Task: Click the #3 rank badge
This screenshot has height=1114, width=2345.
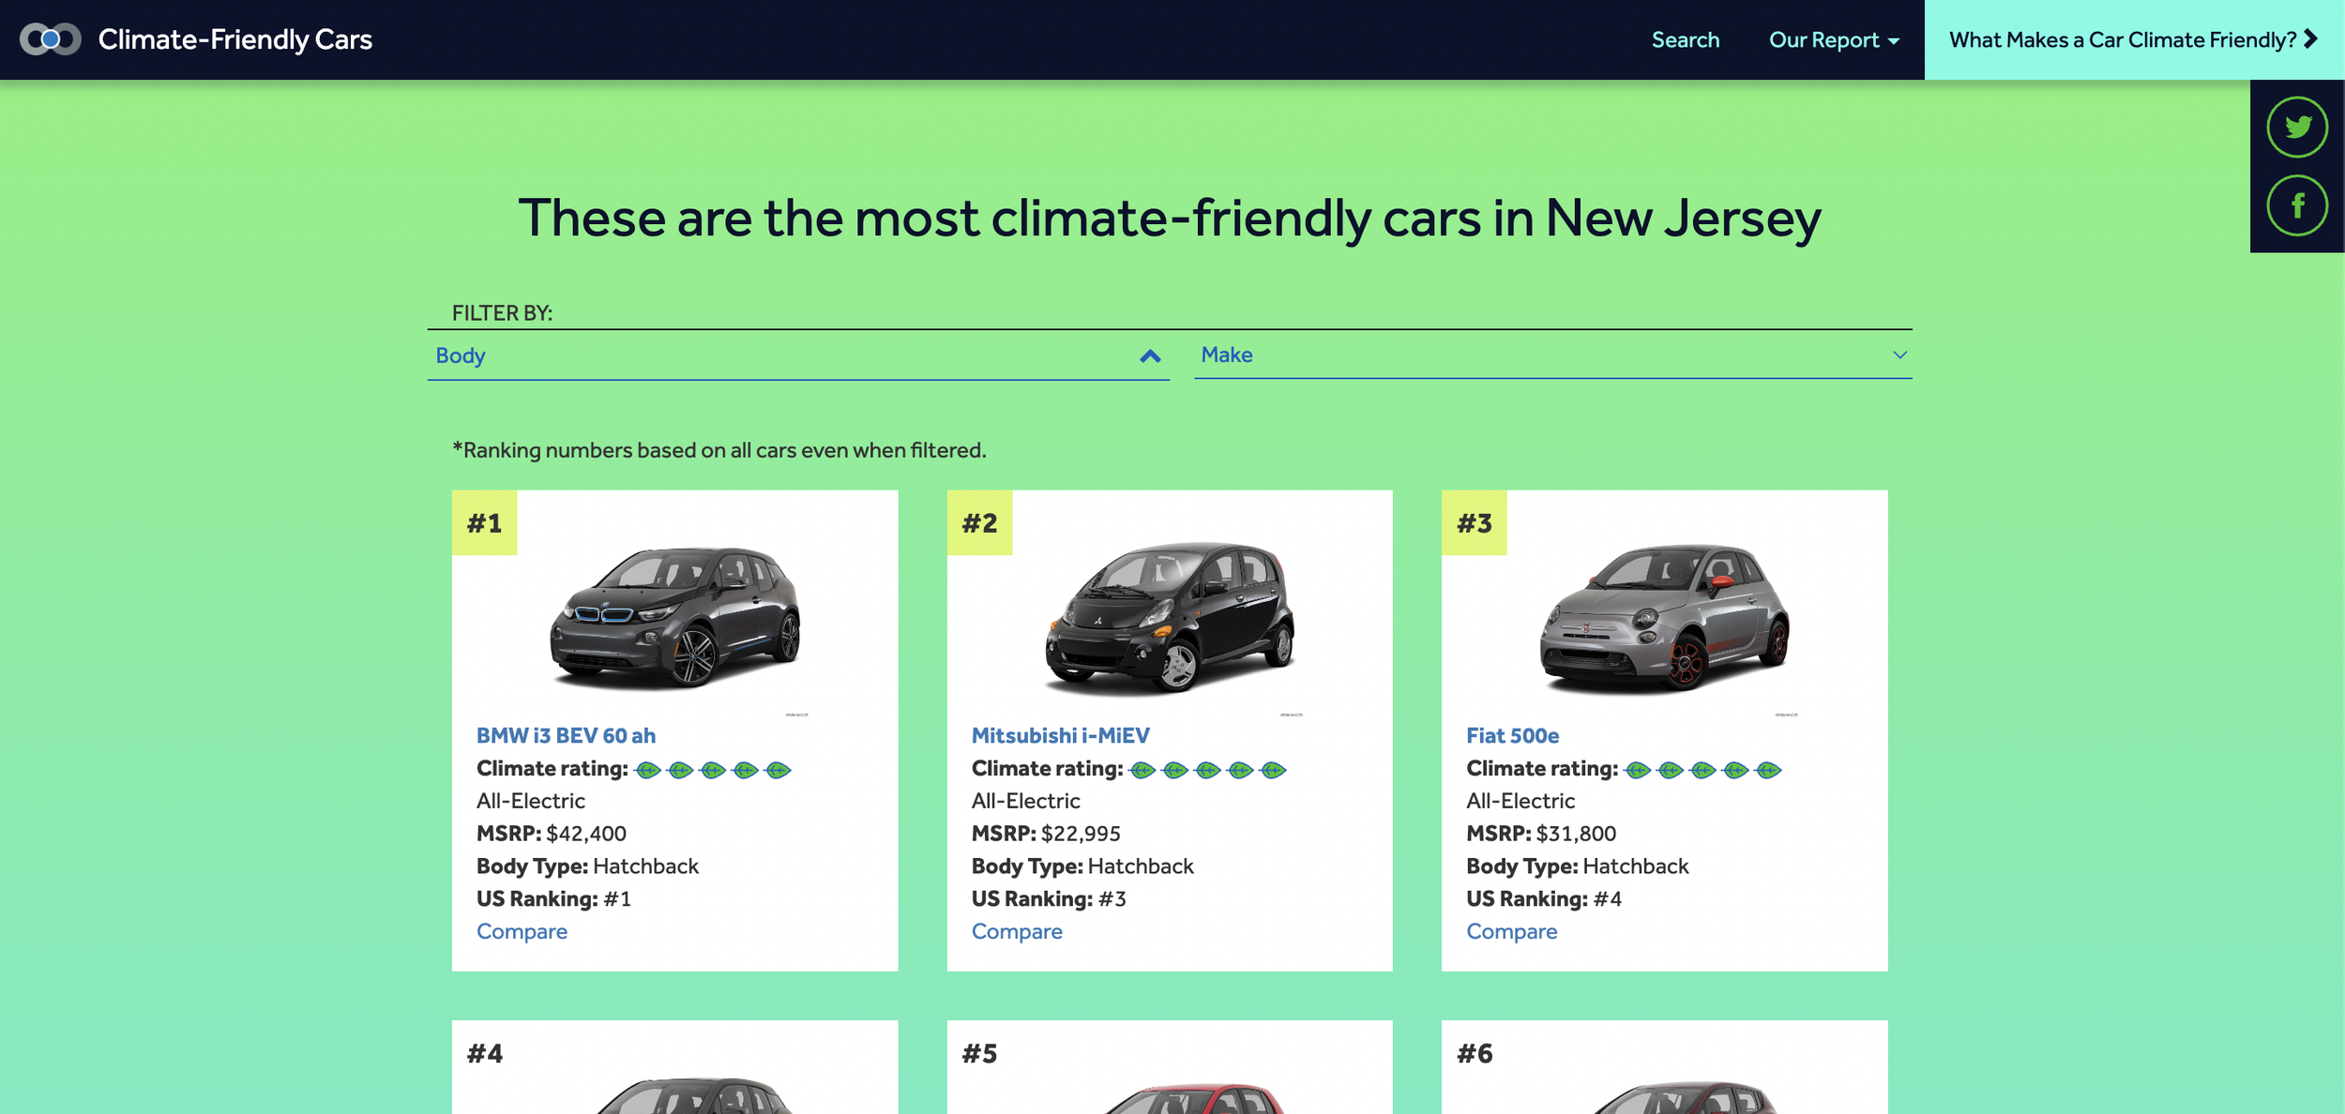Action: click(x=1474, y=522)
